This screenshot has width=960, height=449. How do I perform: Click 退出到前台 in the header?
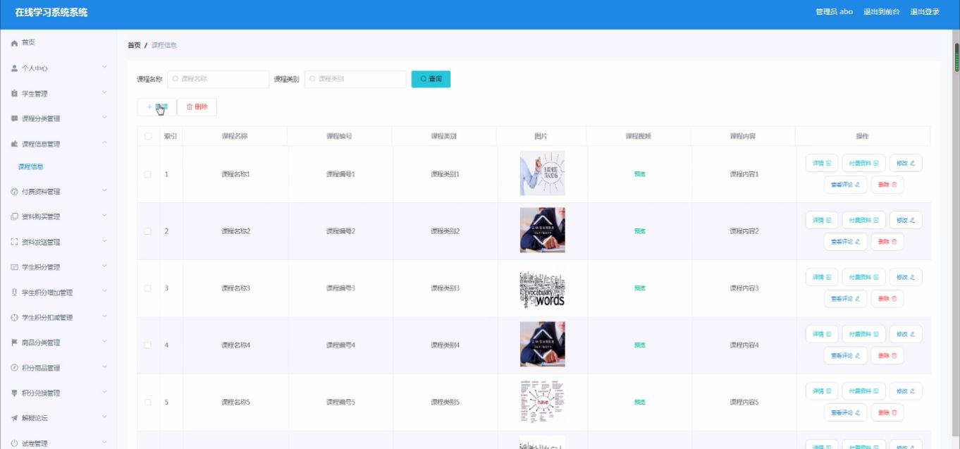(x=881, y=12)
